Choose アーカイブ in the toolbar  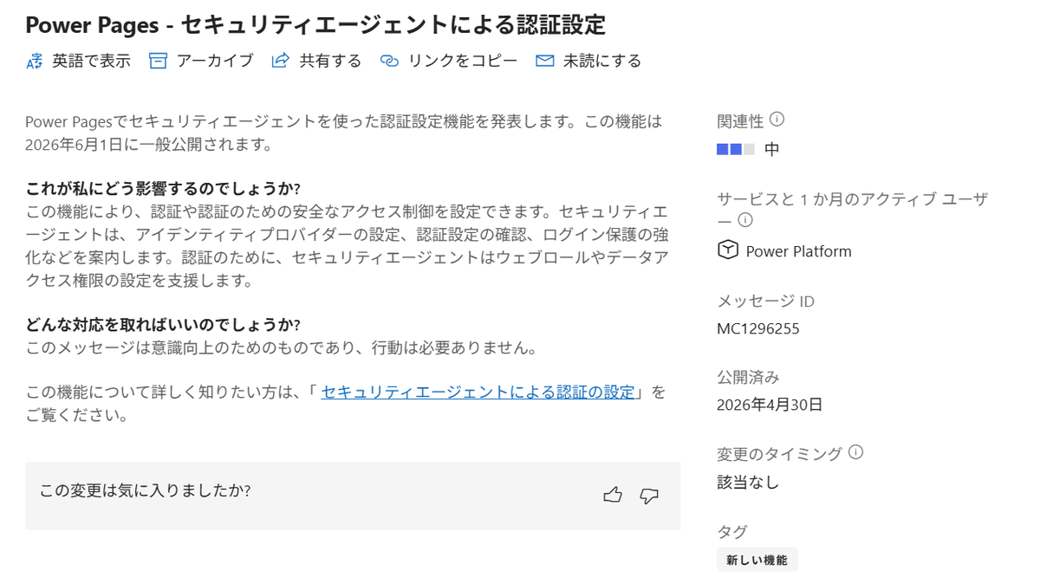click(x=215, y=61)
